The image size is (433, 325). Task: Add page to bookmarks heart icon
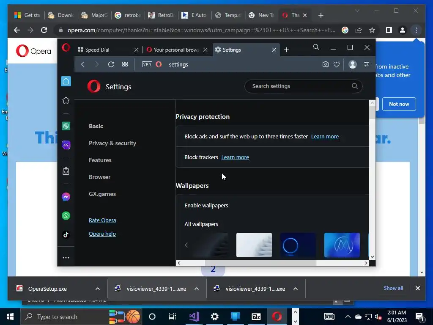click(337, 64)
